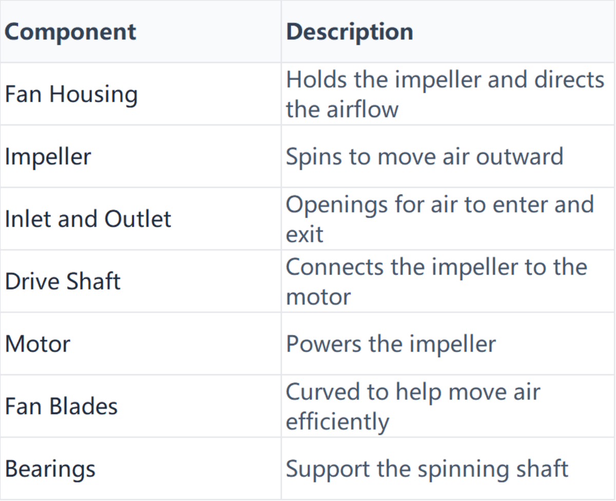Click the Impeller component cell

48,157
